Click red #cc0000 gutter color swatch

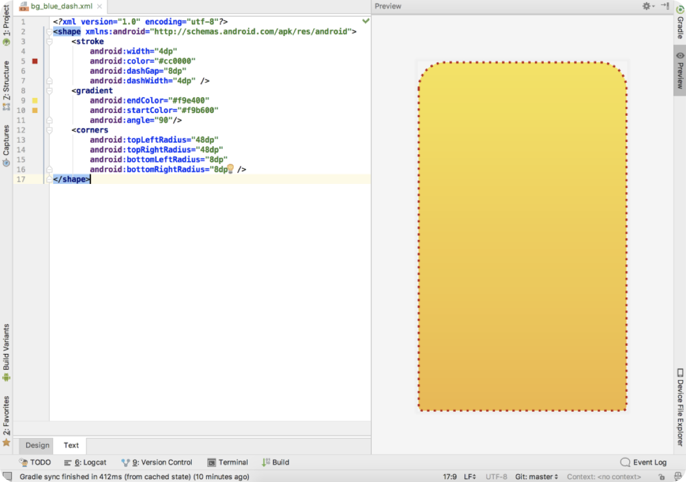(x=35, y=61)
